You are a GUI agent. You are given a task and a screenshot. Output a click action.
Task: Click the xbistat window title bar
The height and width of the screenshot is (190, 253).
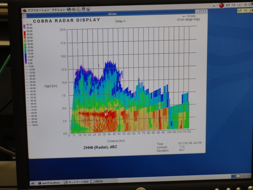(x=111, y=14)
